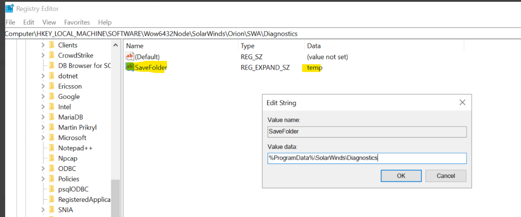This screenshot has height=217, width=521.
Task: Click the psqlODBC folder icon
Action: click(51, 189)
